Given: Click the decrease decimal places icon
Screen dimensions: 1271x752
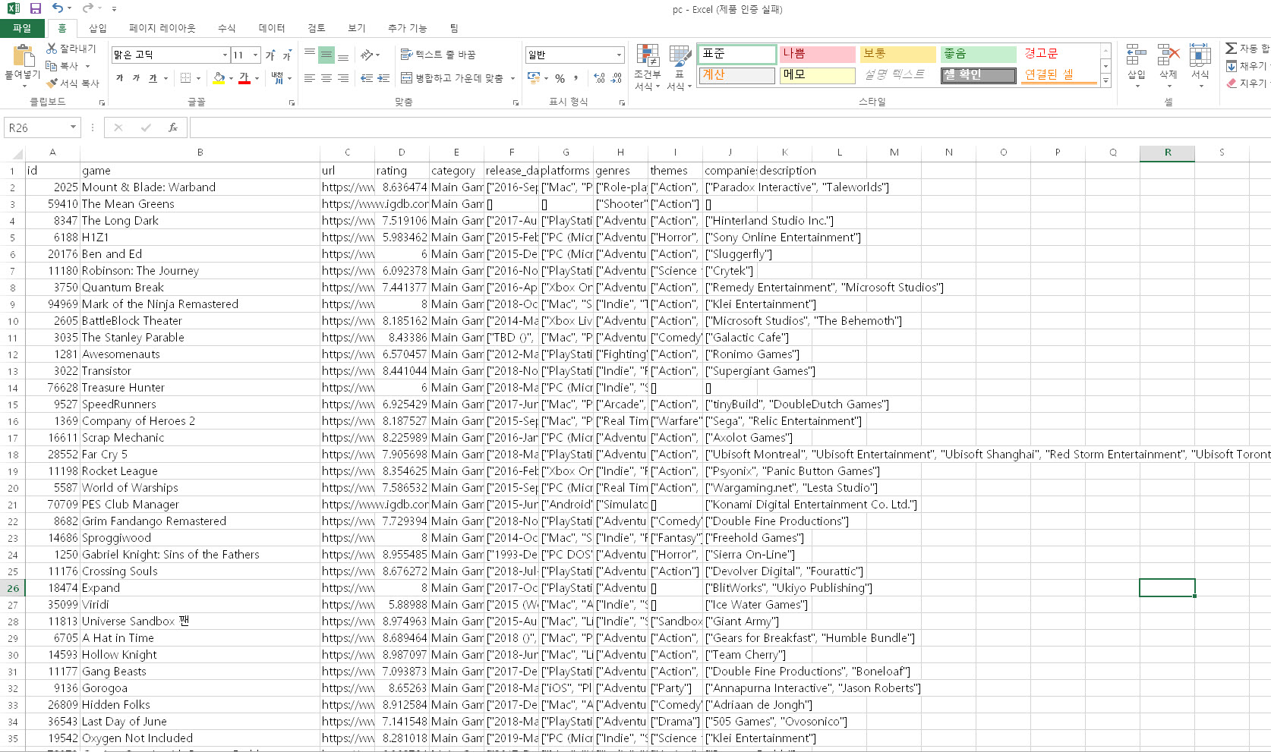Looking at the screenshot, I should 616,78.
